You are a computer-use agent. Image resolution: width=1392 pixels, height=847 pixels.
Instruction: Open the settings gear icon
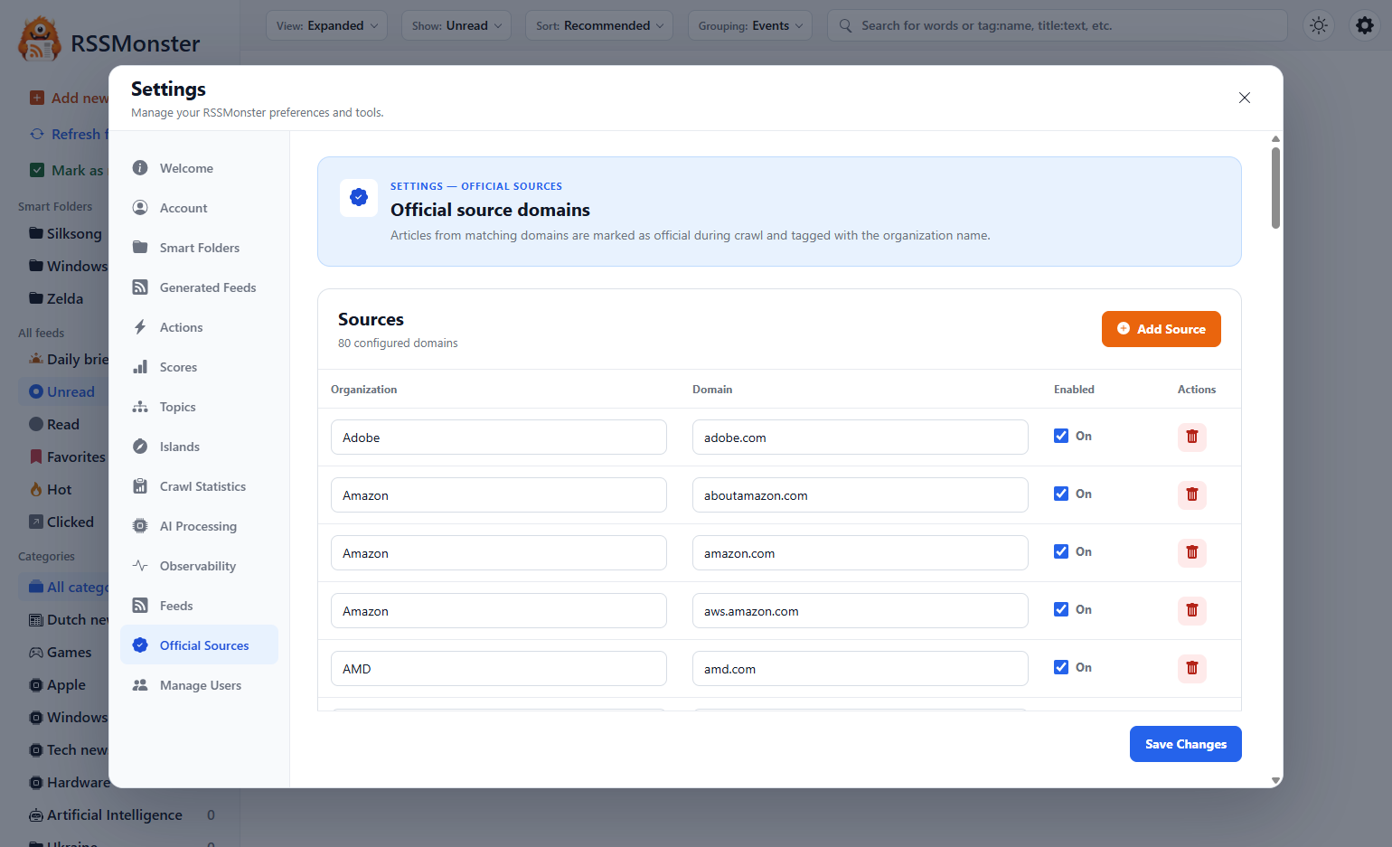pyautogui.click(x=1365, y=25)
